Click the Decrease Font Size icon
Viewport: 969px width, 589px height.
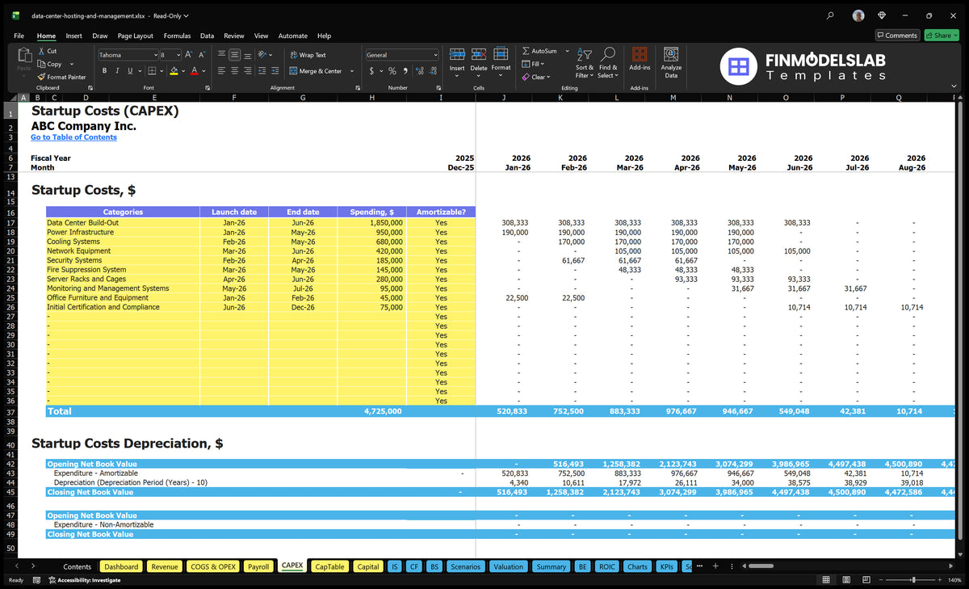(201, 55)
